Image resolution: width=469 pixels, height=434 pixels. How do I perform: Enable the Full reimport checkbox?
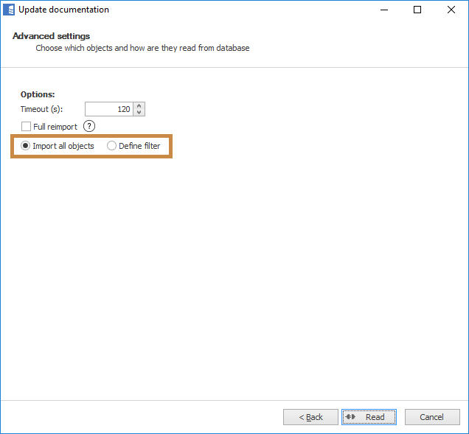point(27,127)
